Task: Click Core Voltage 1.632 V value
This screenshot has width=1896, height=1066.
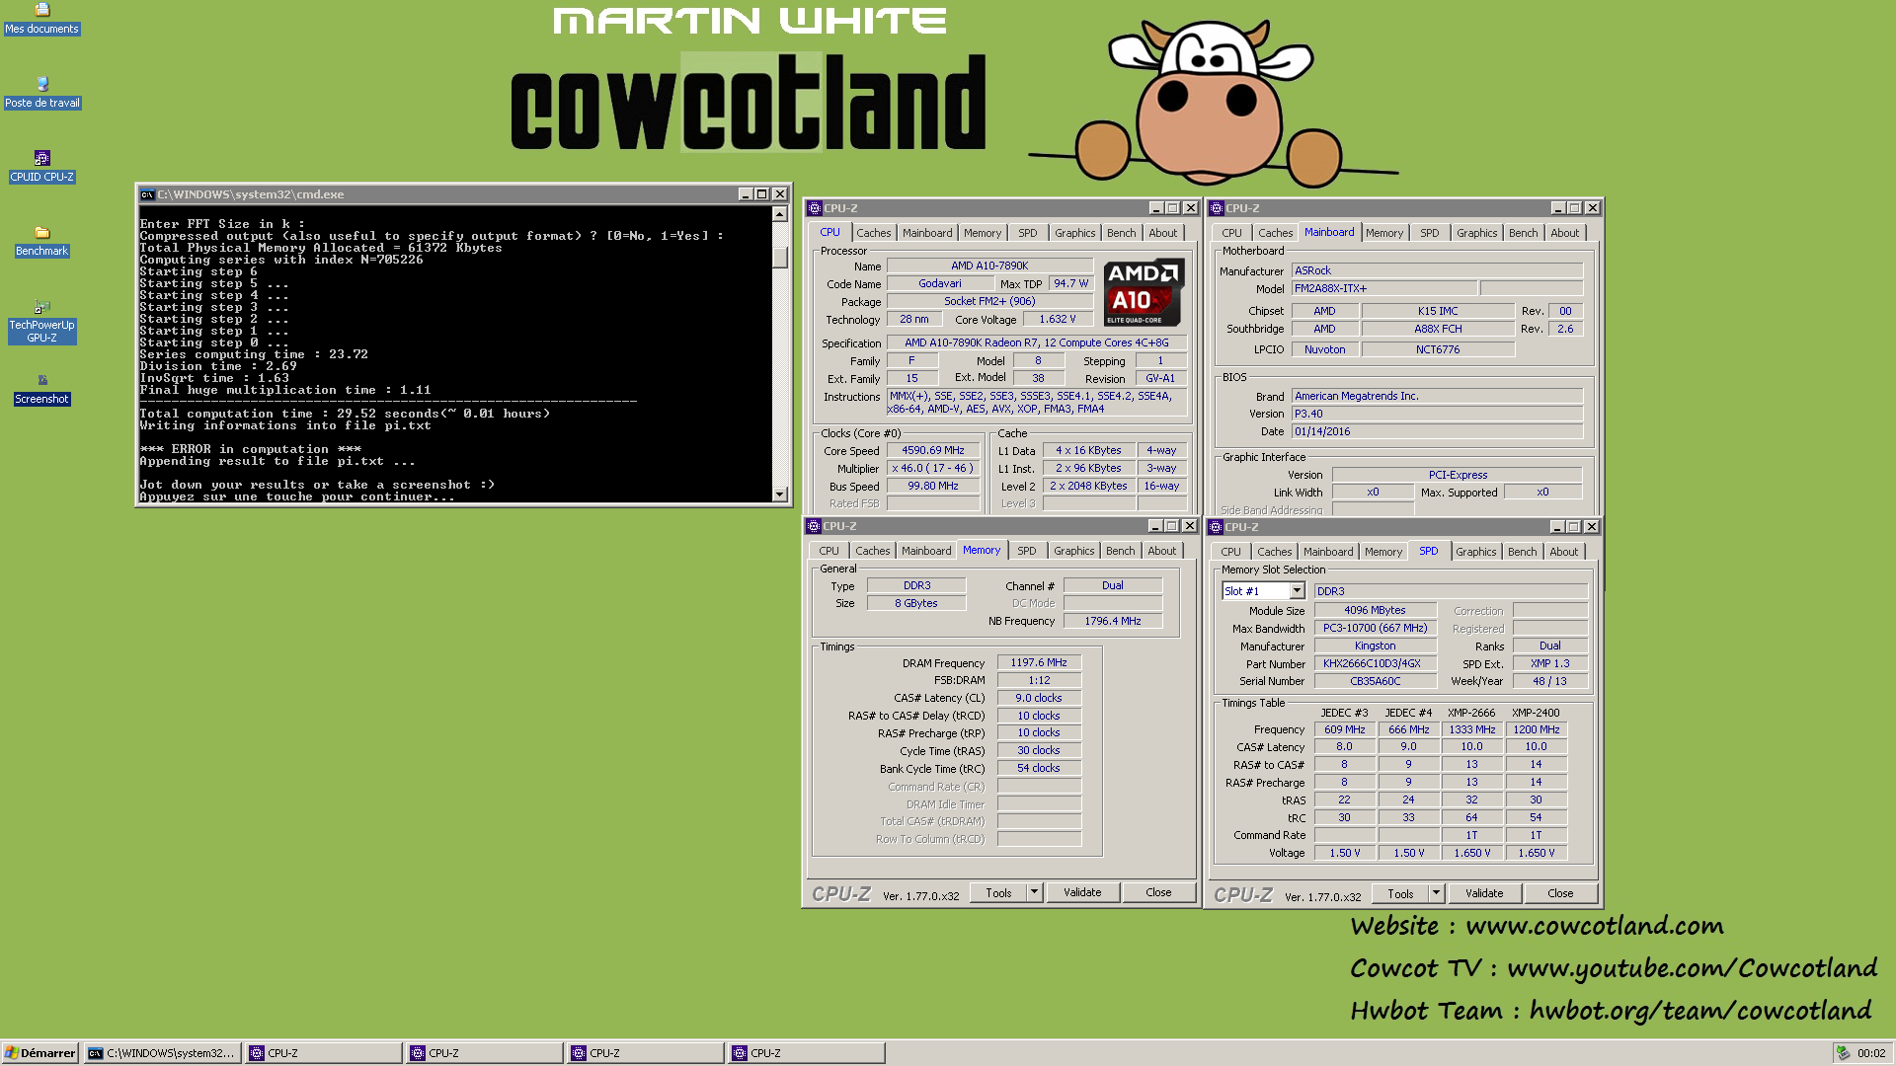Action: 1057,320
